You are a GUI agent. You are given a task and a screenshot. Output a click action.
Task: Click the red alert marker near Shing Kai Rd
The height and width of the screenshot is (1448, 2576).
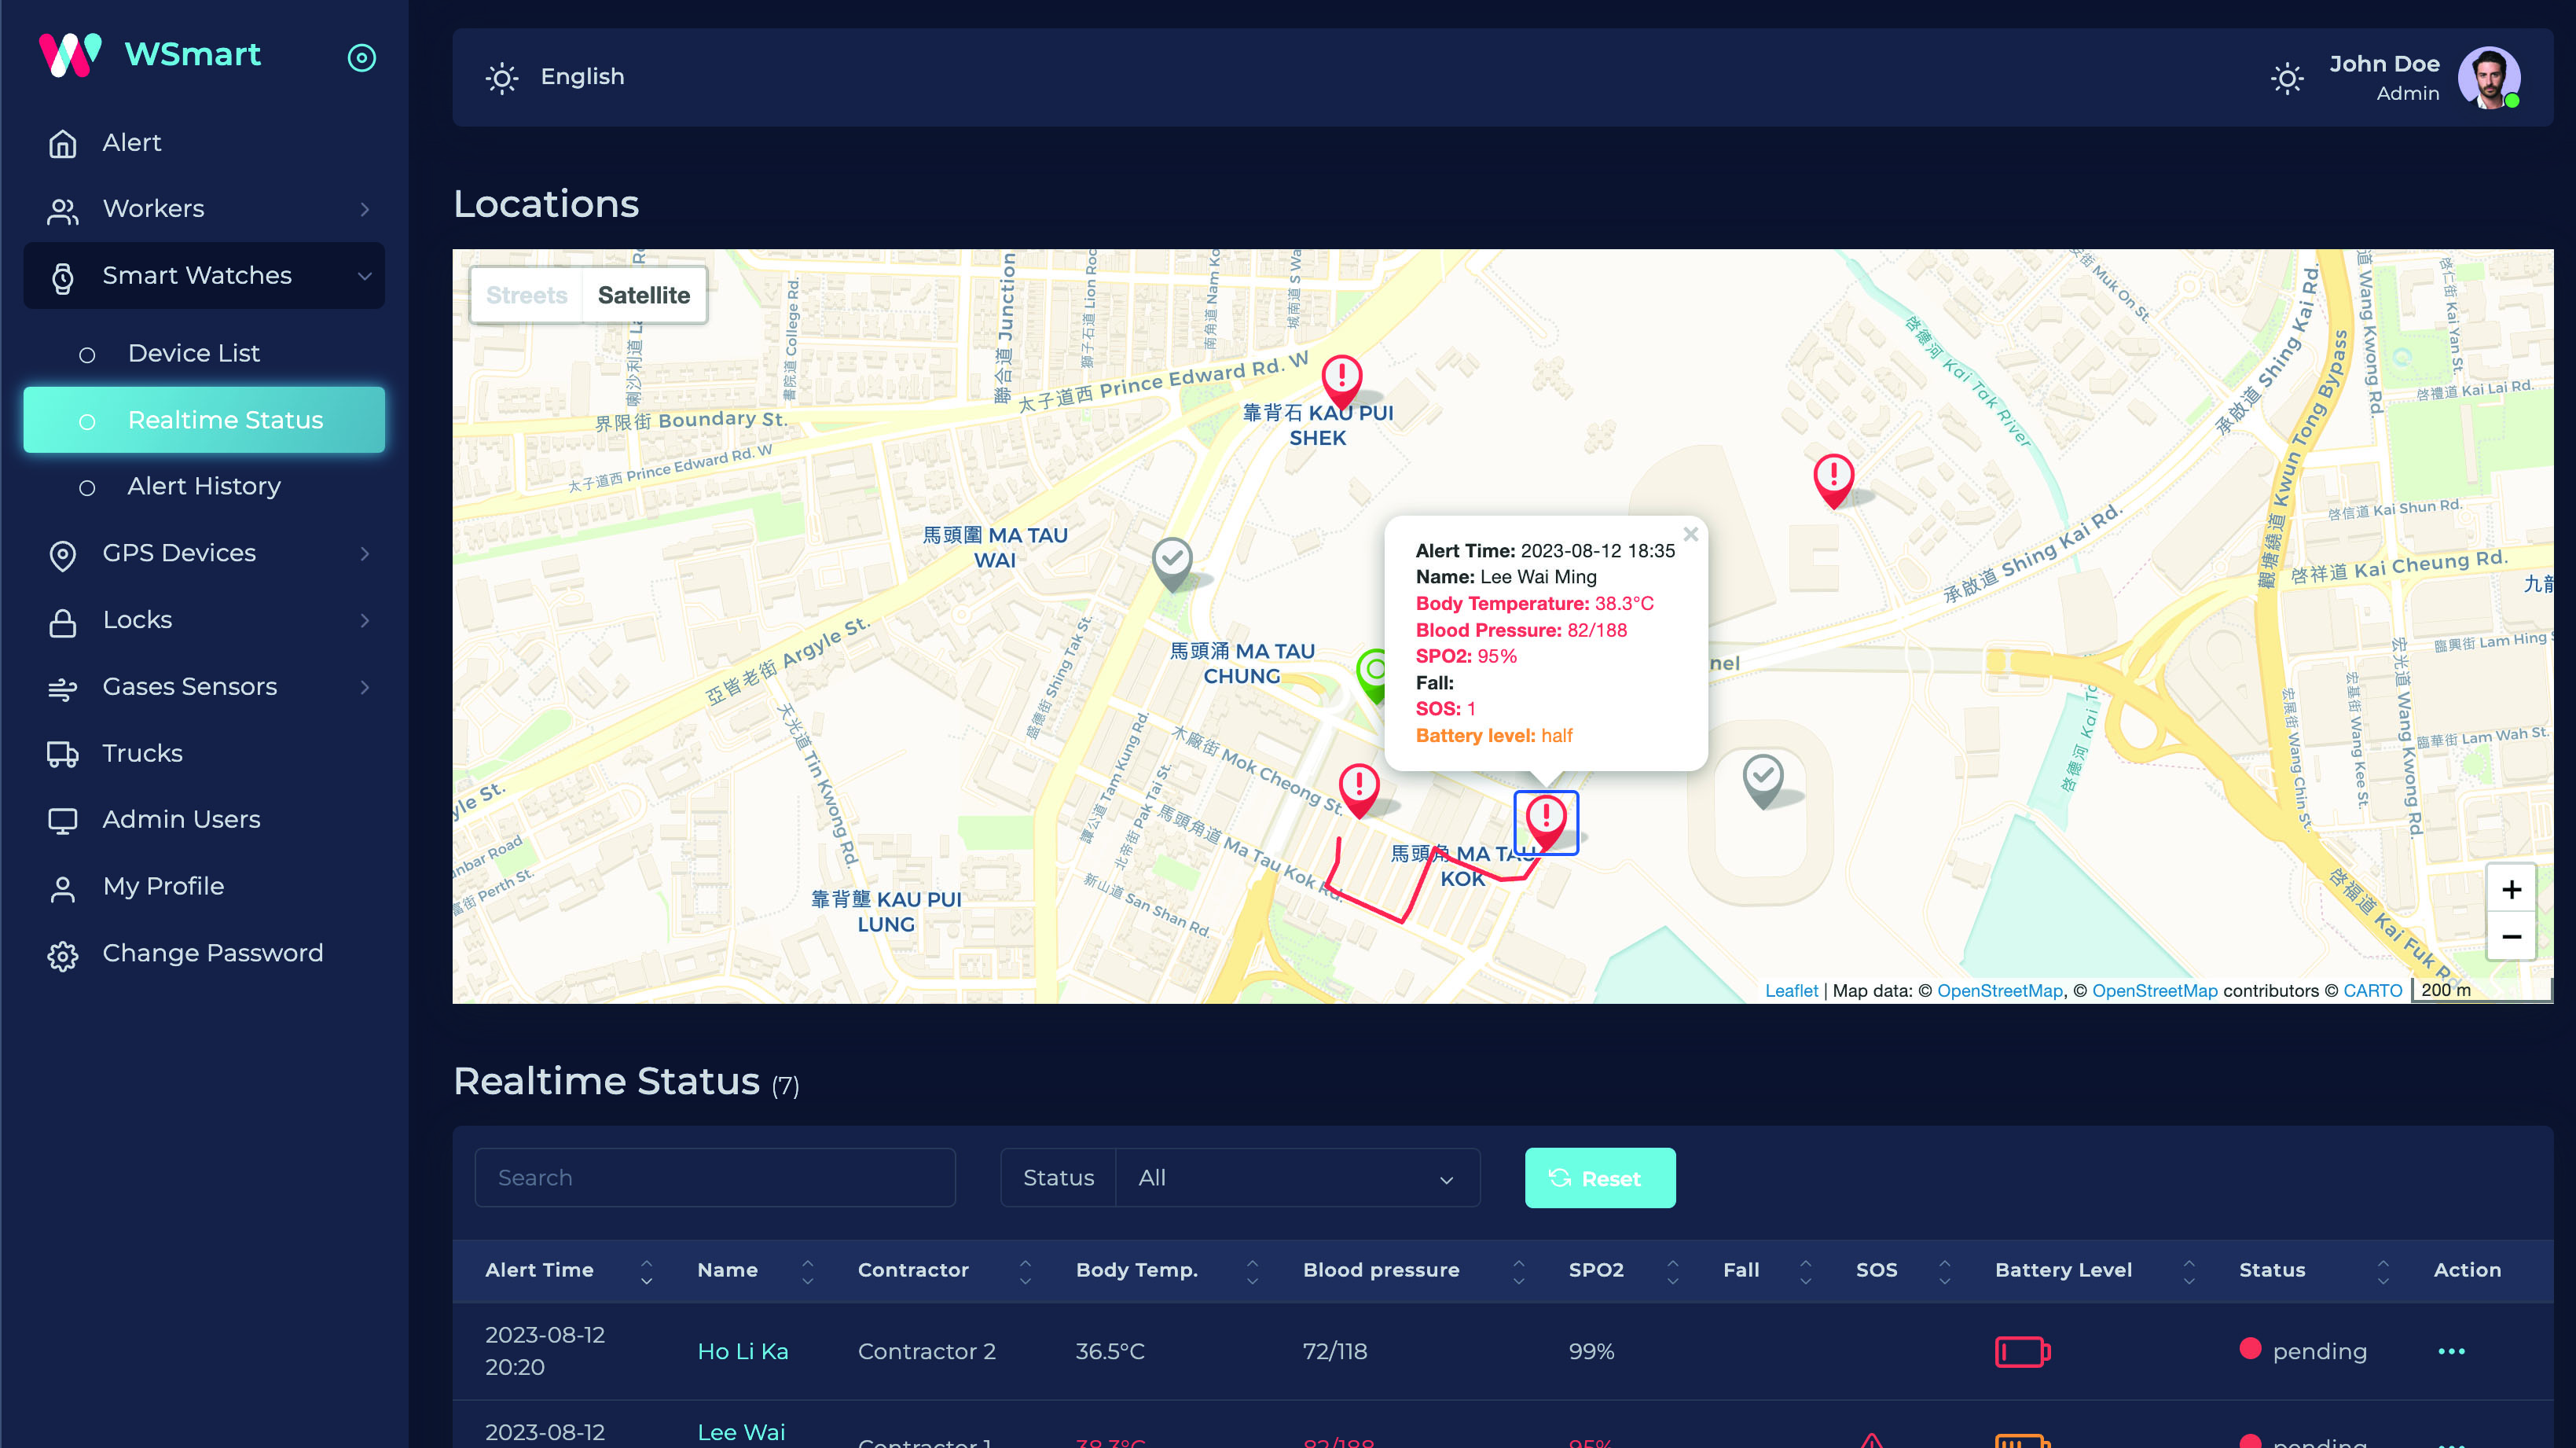1833,480
